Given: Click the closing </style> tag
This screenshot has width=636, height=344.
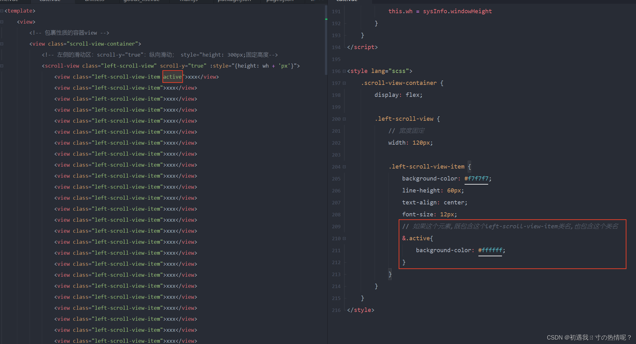Looking at the screenshot, I should [360, 310].
